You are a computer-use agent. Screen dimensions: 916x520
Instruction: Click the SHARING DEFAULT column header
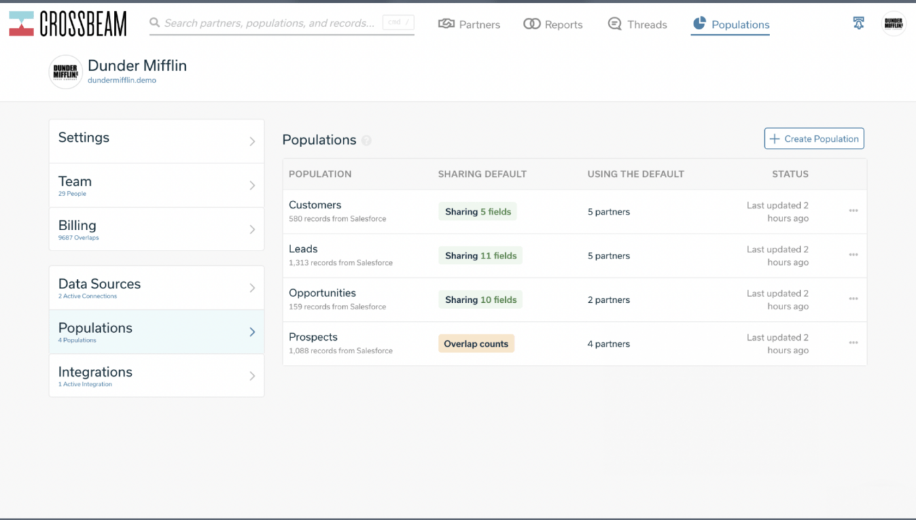tap(482, 174)
